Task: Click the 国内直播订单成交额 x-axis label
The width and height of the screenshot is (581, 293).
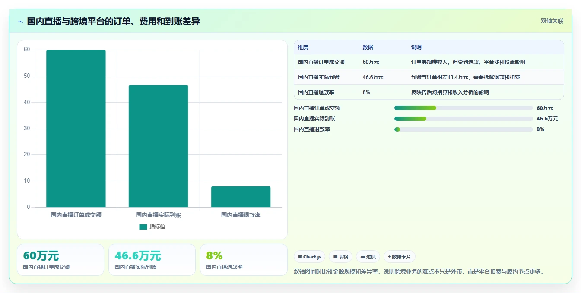Action: click(76, 214)
